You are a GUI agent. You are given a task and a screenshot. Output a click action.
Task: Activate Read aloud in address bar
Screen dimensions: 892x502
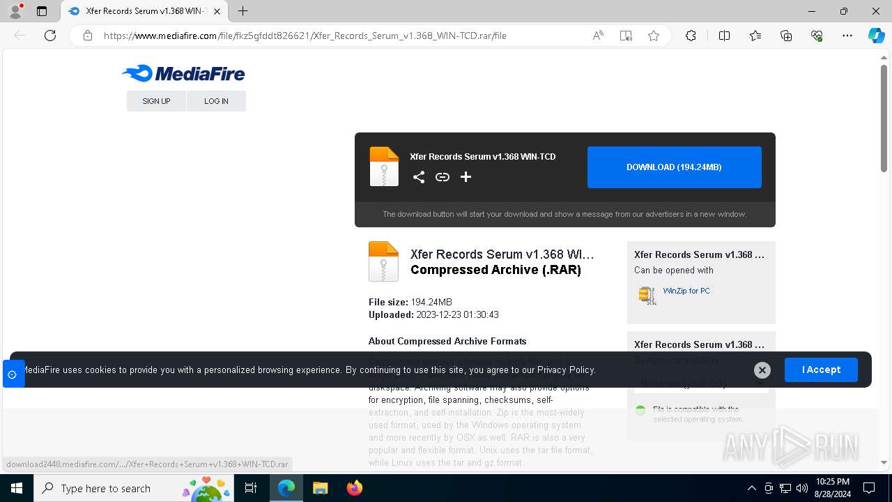pos(598,36)
